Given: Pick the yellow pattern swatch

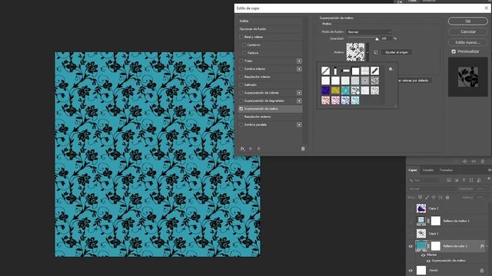Looking at the screenshot, I should [335, 90].
